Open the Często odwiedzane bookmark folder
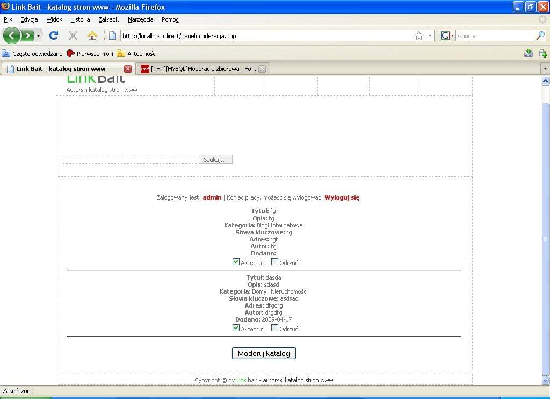Screen dimensions: 550x399 coord(32,53)
